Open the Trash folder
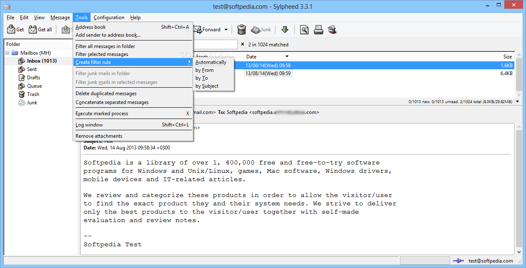 click(33, 94)
